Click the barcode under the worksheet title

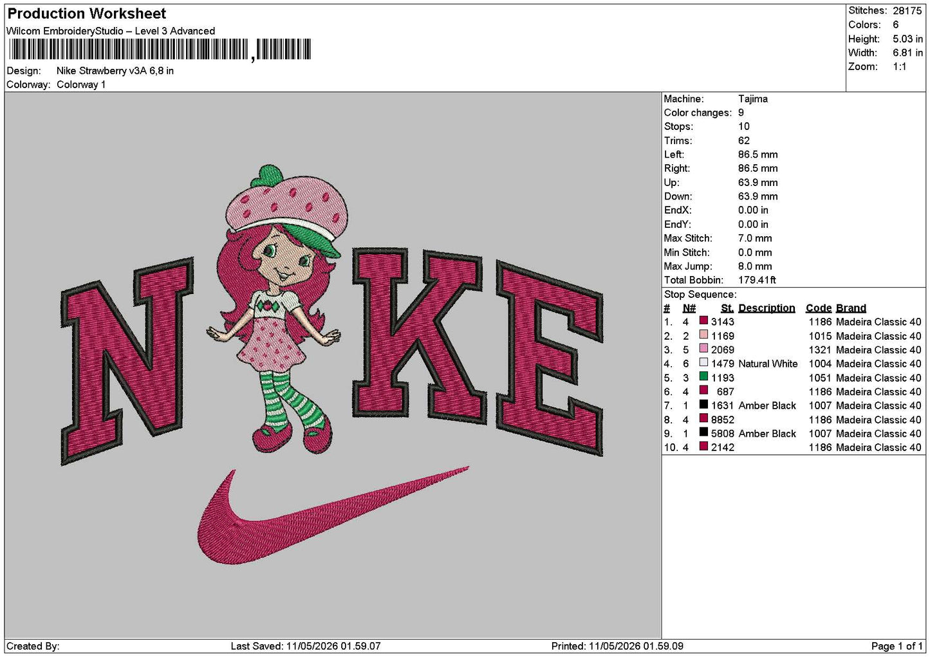pos(160,50)
